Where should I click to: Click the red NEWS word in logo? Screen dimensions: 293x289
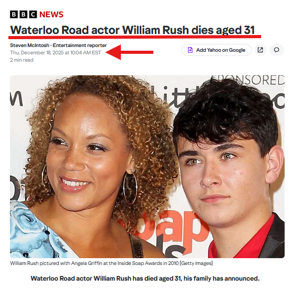point(51,15)
